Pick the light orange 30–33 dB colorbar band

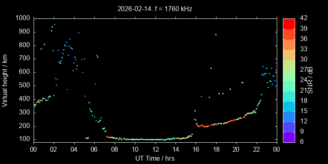click(289, 54)
